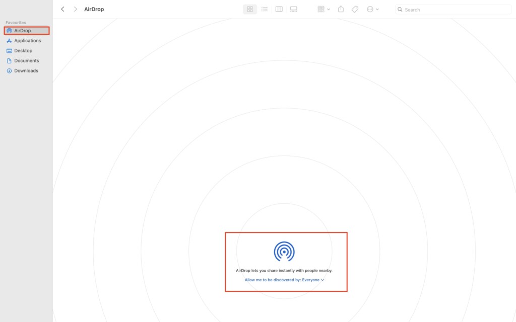516x322 pixels.
Task: Select AirDrop in the sidebar
Action: 22,31
